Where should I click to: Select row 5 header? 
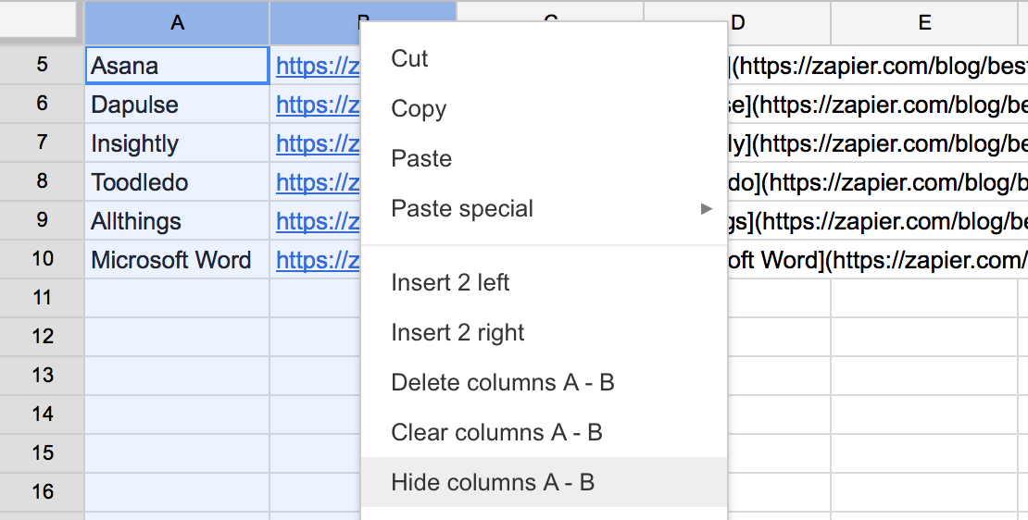pos(43,66)
